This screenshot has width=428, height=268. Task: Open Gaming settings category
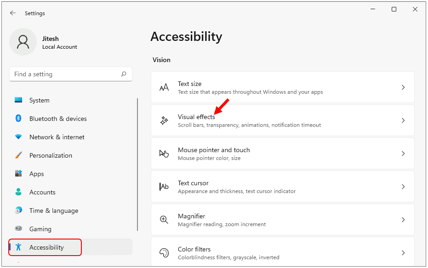click(71, 229)
